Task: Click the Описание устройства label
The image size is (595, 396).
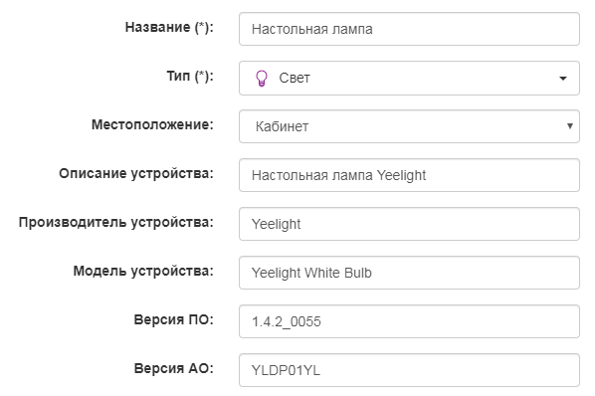Action: 136,174
